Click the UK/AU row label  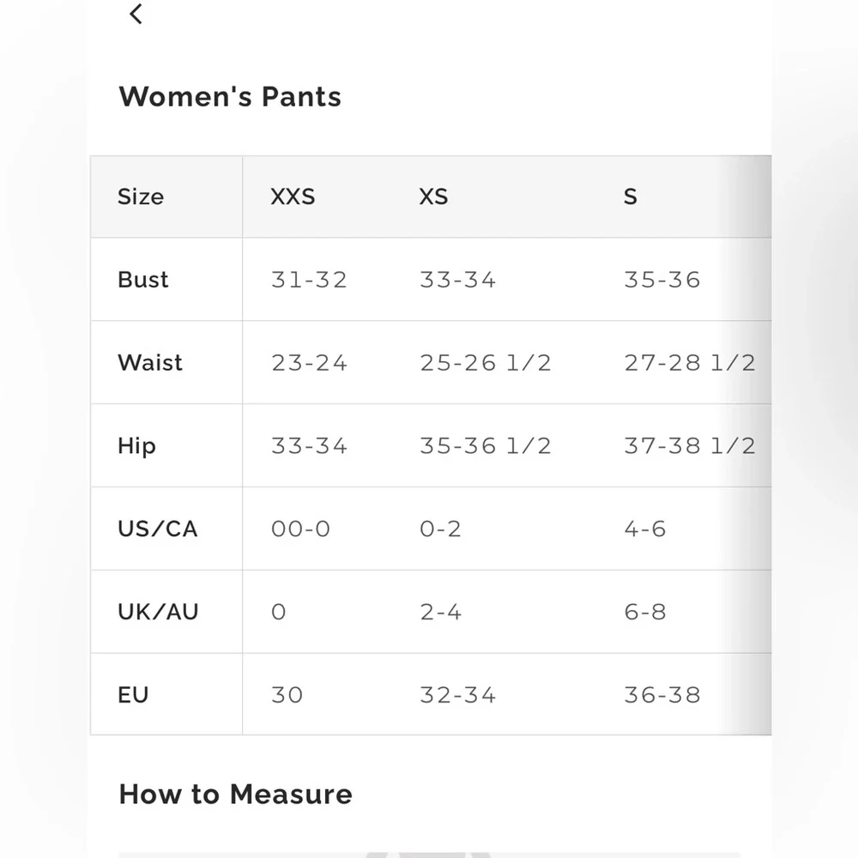coord(158,612)
